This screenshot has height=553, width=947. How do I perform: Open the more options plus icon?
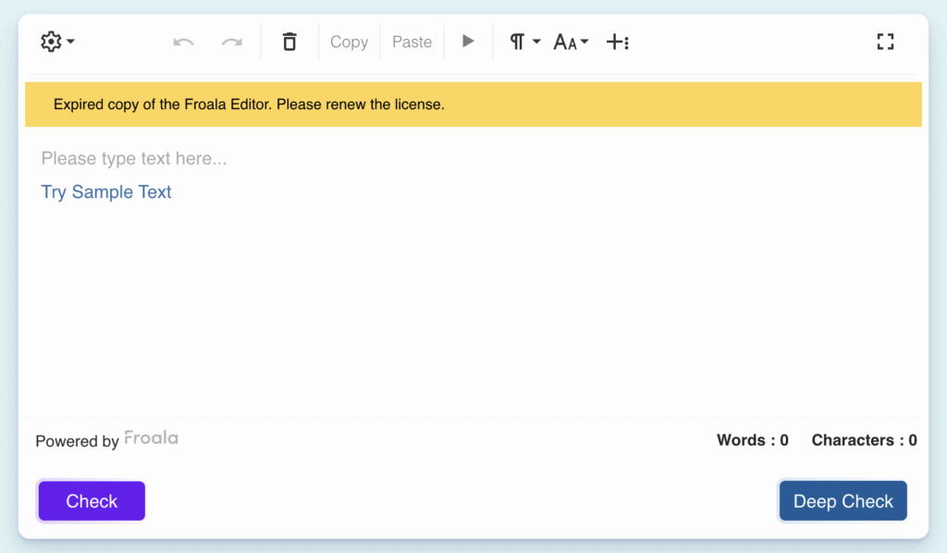pyautogui.click(x=617, y=42)
